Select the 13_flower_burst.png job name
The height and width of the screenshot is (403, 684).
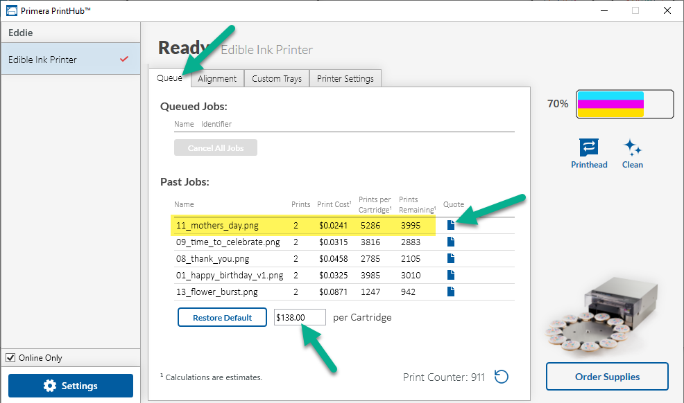click(217, 292)
